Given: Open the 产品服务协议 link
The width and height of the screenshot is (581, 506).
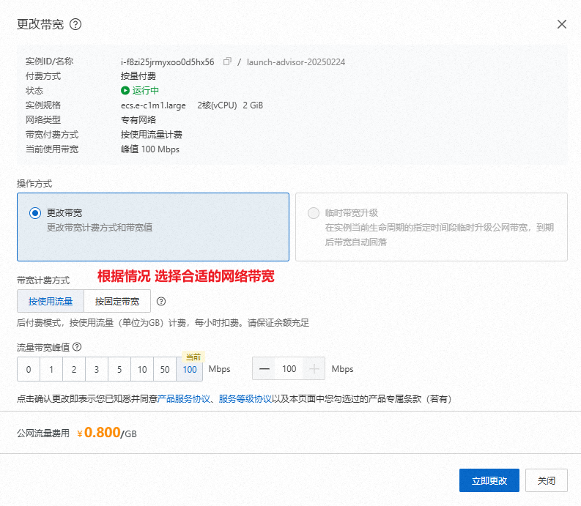Looking at the screenshot, I should coord(184,399).
